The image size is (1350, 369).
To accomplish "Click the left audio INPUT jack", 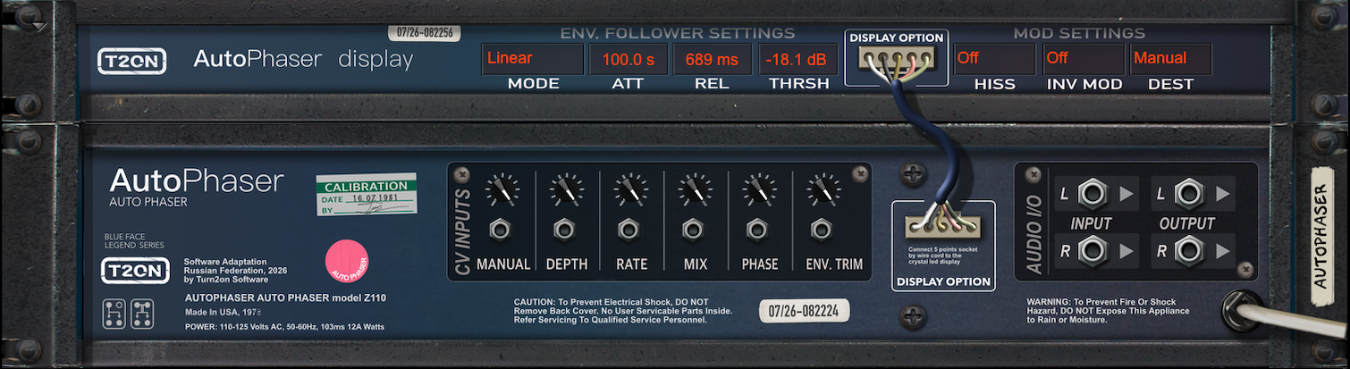I will tap(1093, 193).
